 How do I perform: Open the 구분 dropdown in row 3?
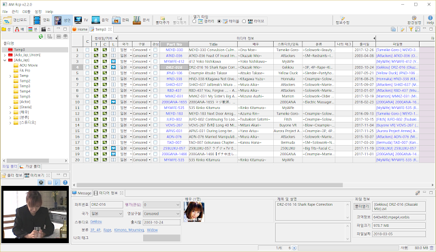coord(149,61)
